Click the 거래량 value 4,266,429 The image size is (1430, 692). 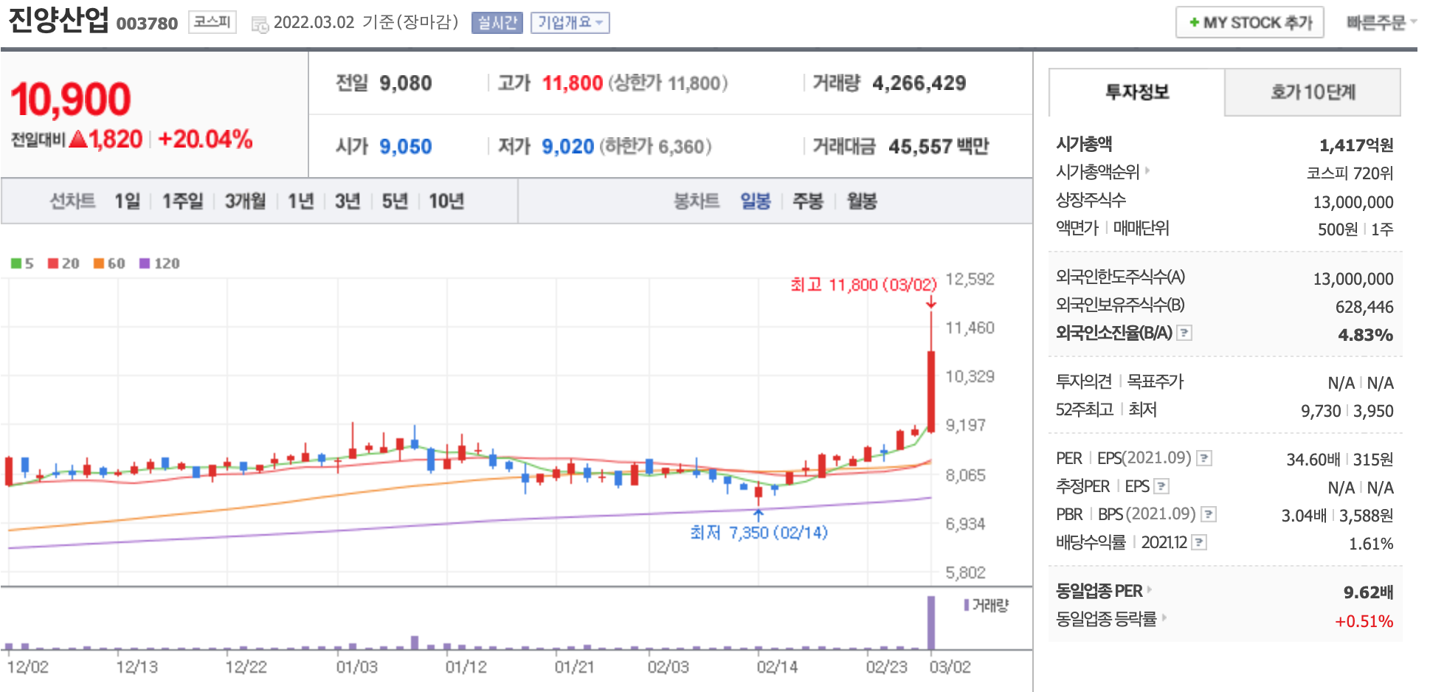coord(919,83)
